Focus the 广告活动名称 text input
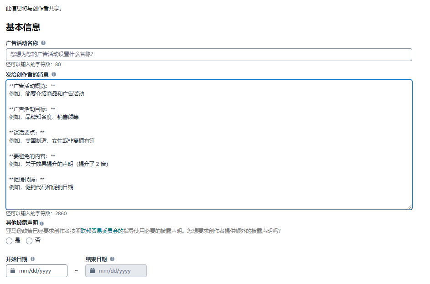This screenshot has height=284, width=430. 209,54
